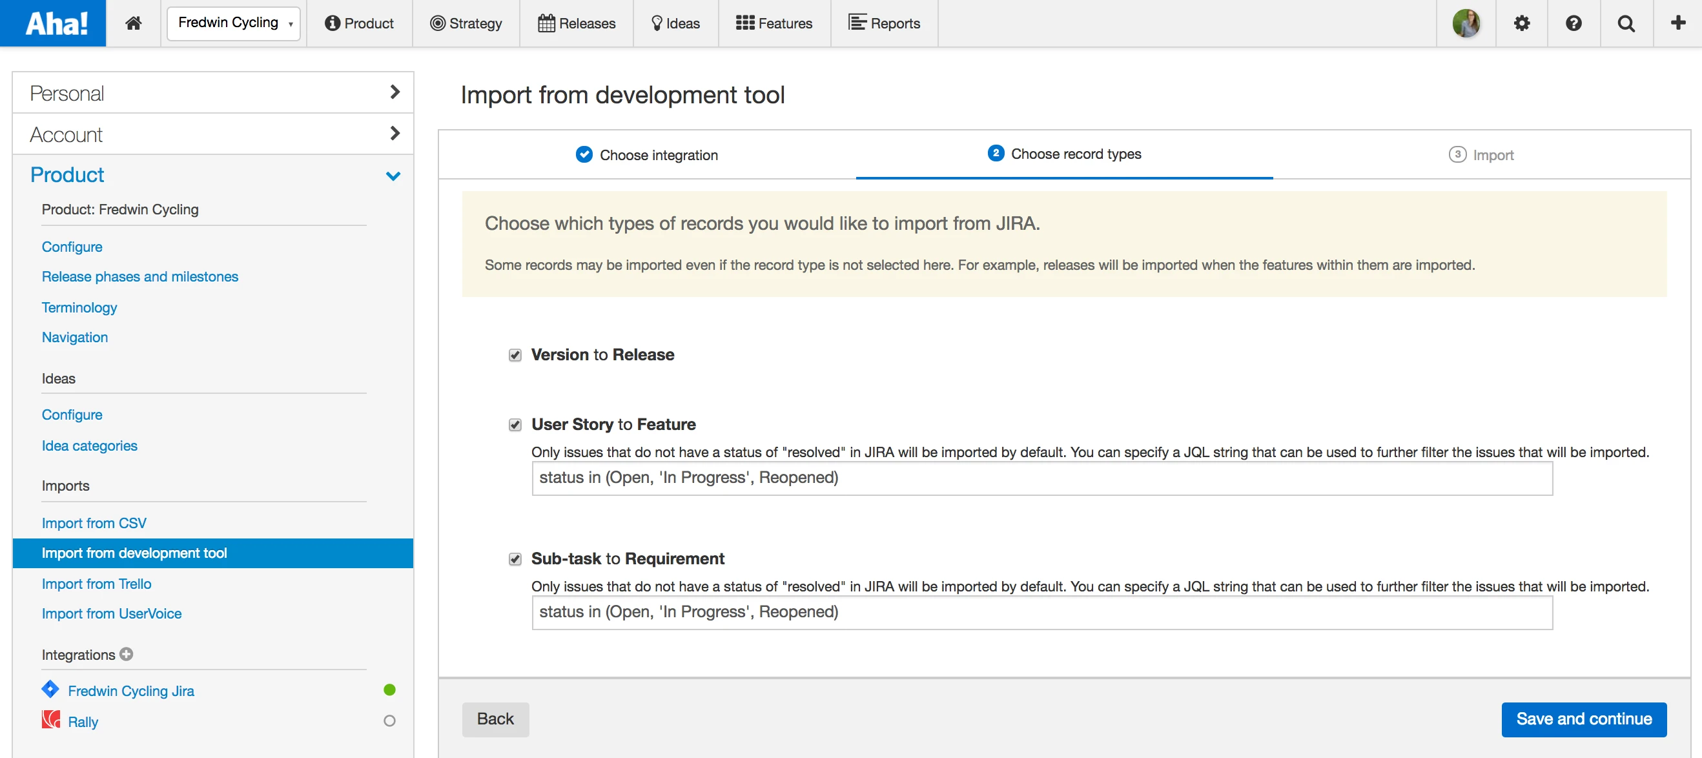The height and width of the screenshot is (758, 1702).
Task: Open the Releases menu
Action: pyautogui.click(x=577, y=23)
